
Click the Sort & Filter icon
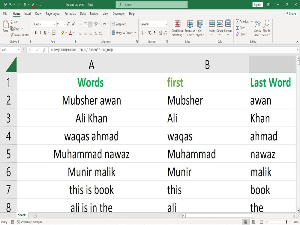tap(257, 24)
